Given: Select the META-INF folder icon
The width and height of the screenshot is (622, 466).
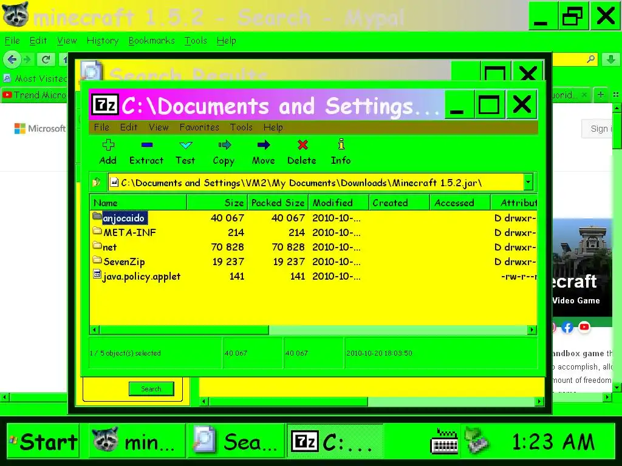Looking at the screenshot, I should (x=97, y=231).
